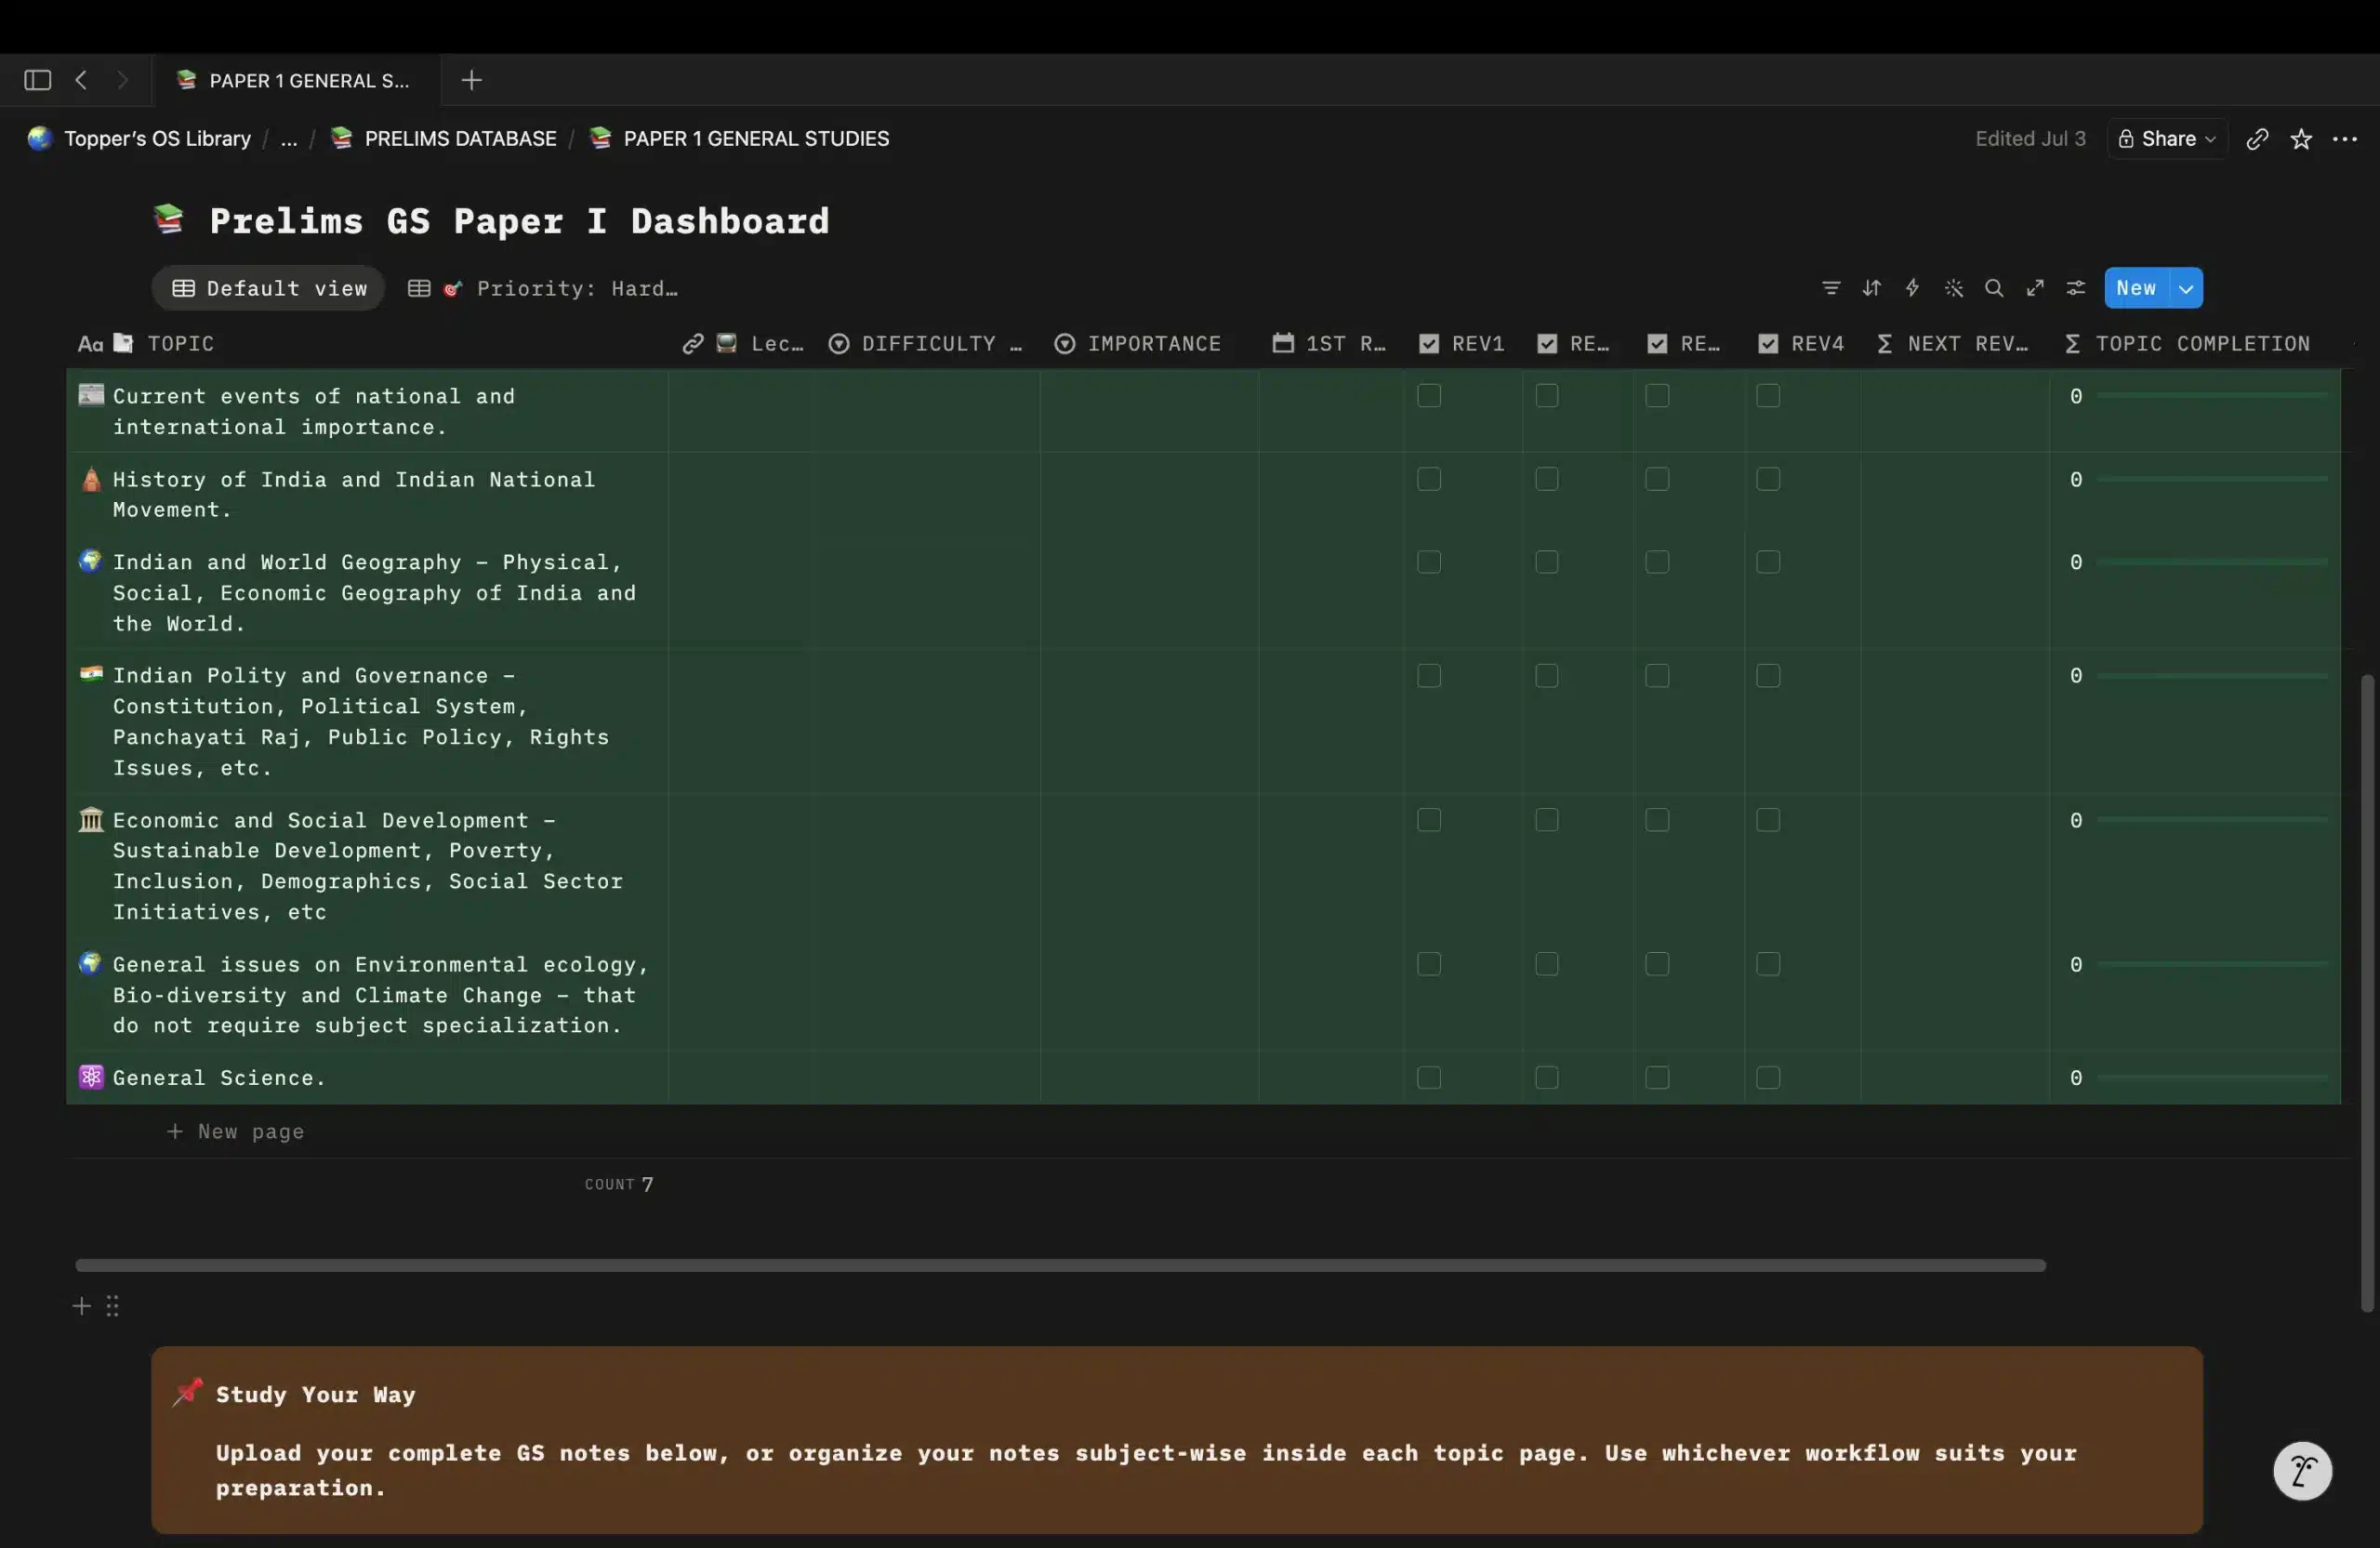Open Lec… column header
The image size is (2380, 1548).
pos(743,344)
